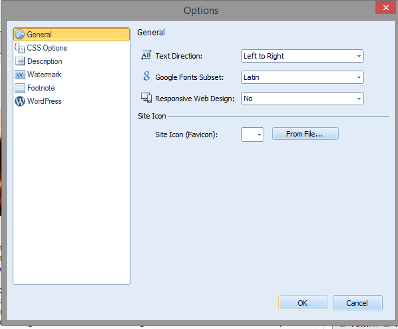Viewport: 398px width, 329px height.
Task: Click the CSS Options braces icon
Action: pyautogui.click(x=19, y=48)
